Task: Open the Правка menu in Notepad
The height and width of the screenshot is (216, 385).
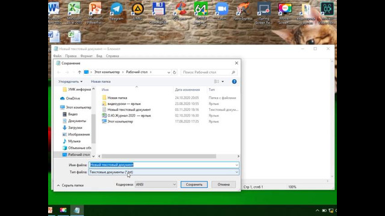Action: coord(71,56)
